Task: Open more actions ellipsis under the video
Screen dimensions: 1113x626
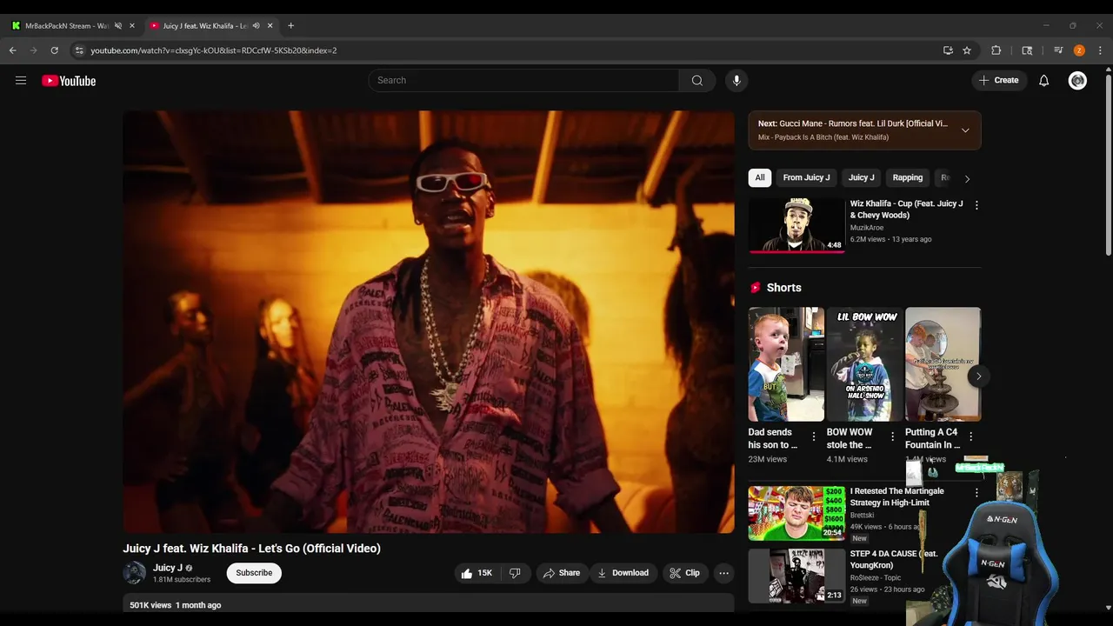Action: [x=723, y=573]
